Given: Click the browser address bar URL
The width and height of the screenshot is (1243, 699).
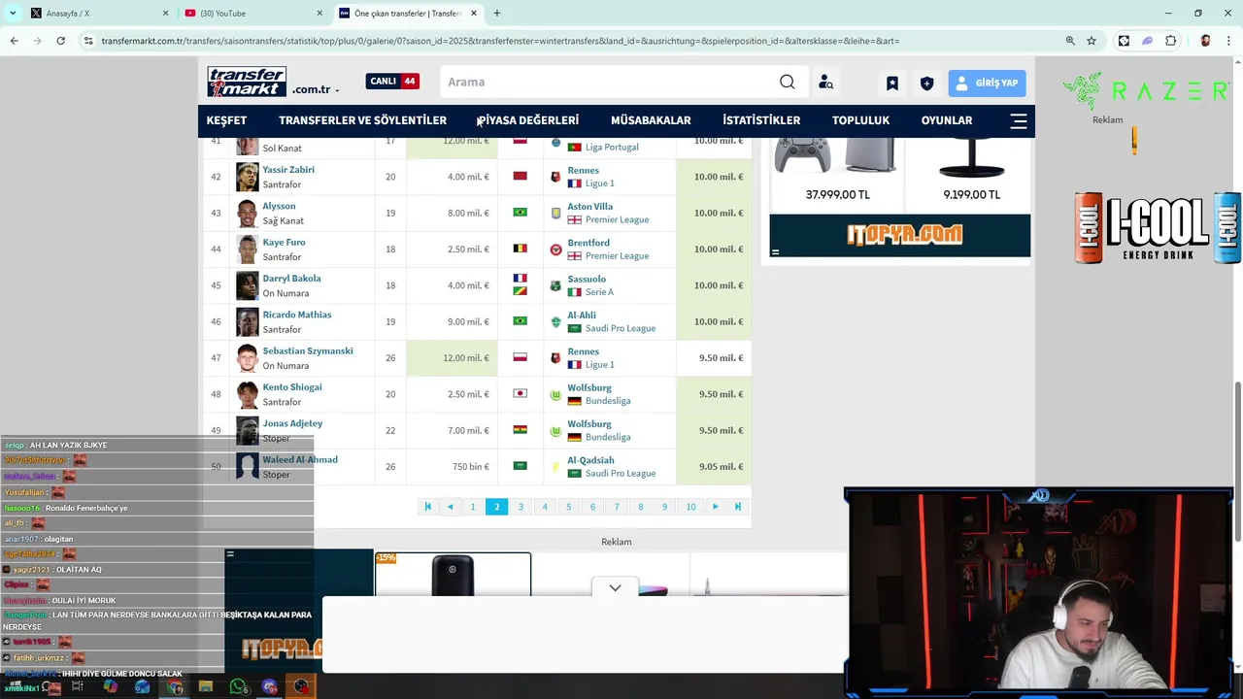Looking at the screenshot, I should [x=500, y=41].
